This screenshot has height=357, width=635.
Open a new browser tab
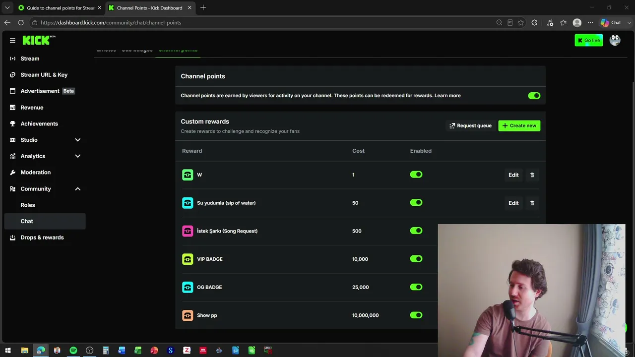pyautogui.click(x=203, y=7)
